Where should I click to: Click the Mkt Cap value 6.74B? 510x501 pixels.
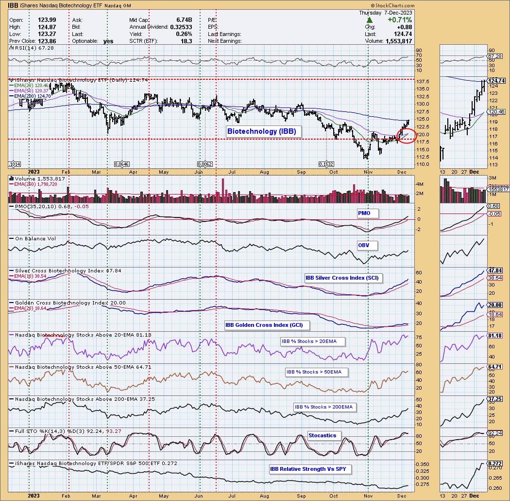(x=184, y=20)
